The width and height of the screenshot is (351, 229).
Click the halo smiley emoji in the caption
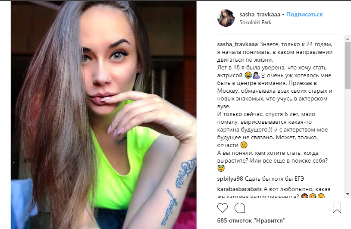pyautogui.click(x=221, y=168)
